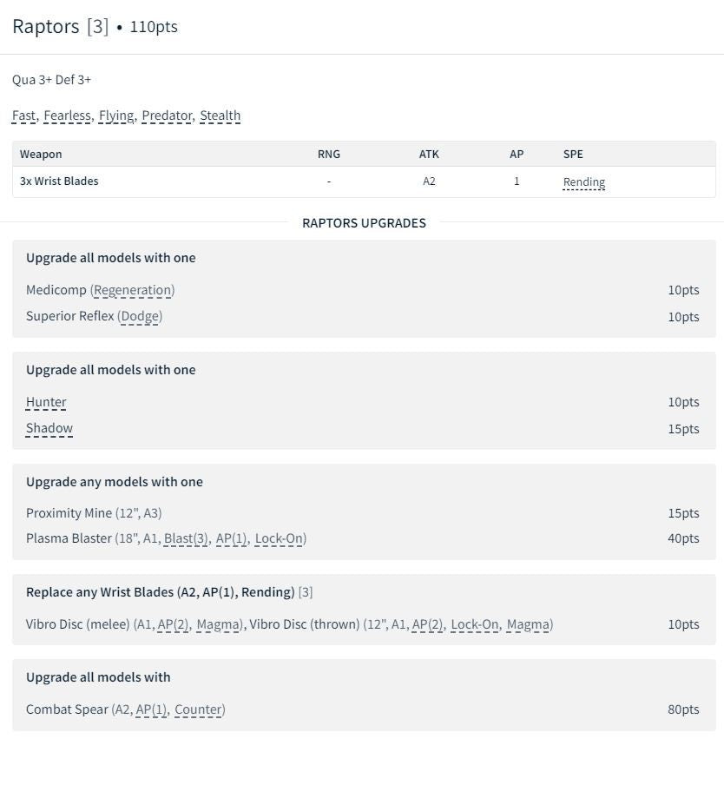Viewport: 724px width, 785px height.
Task: Click the Dodge rule beside Superior Reflex
Action: pyautogui.click(x=140, y=316)
